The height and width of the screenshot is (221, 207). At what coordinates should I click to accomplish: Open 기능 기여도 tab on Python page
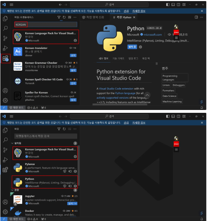118,58
